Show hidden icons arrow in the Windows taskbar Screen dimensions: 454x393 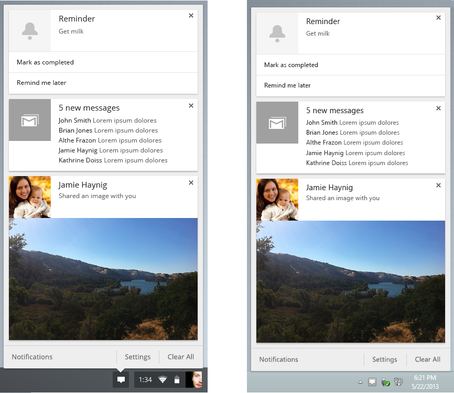click(x=361, y=383)
